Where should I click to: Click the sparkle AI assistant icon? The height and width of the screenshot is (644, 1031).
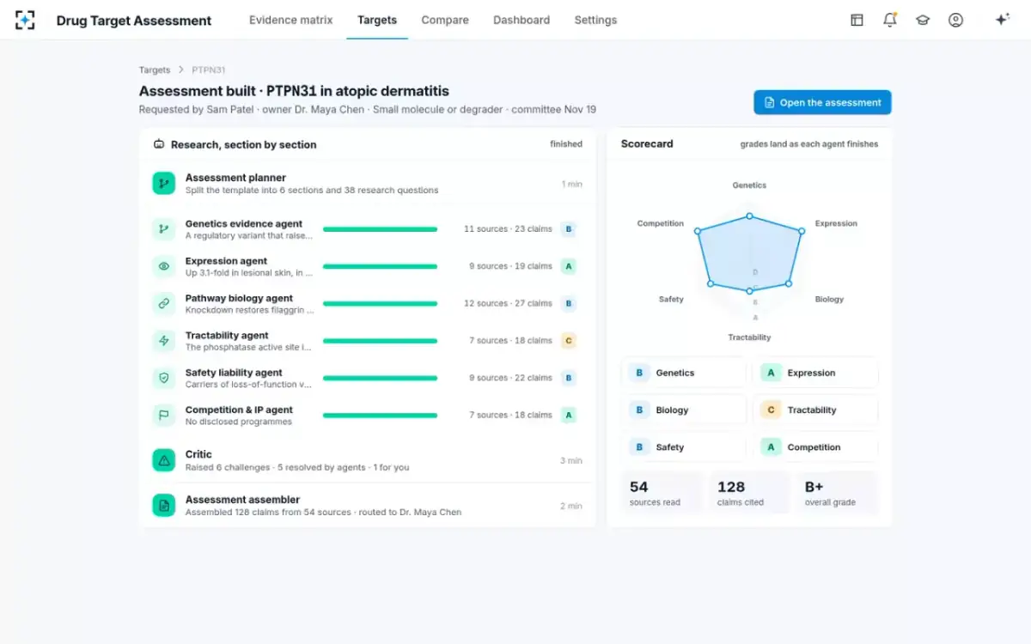[1002, 20]
